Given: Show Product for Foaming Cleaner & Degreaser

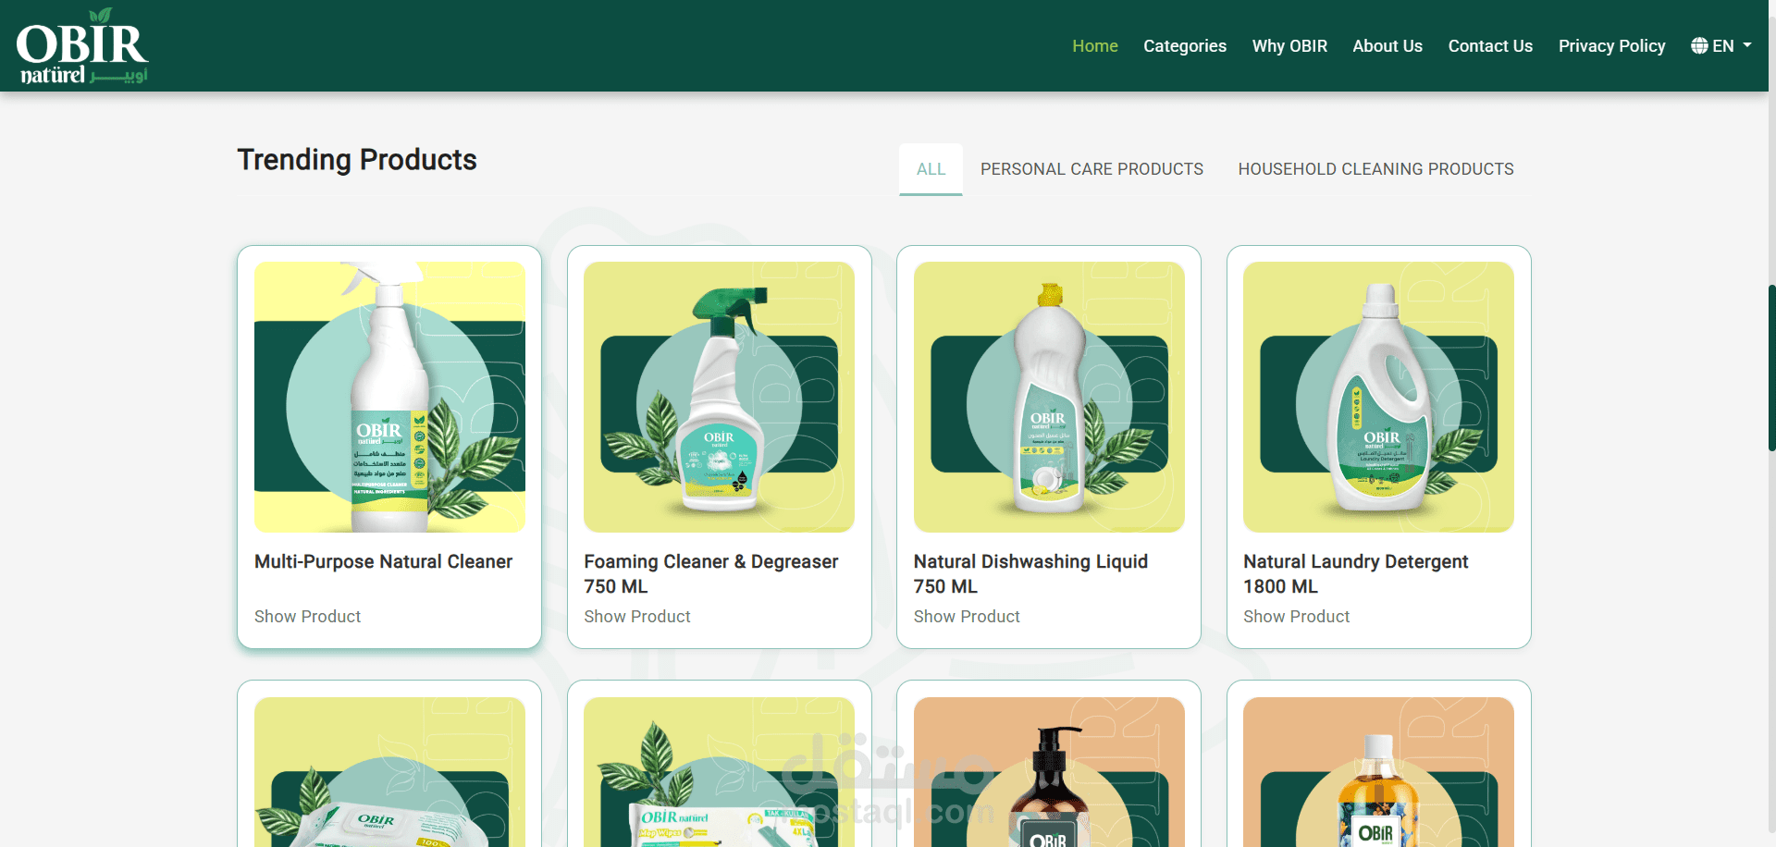Looking at the screenshot, I should pos(637,617).
